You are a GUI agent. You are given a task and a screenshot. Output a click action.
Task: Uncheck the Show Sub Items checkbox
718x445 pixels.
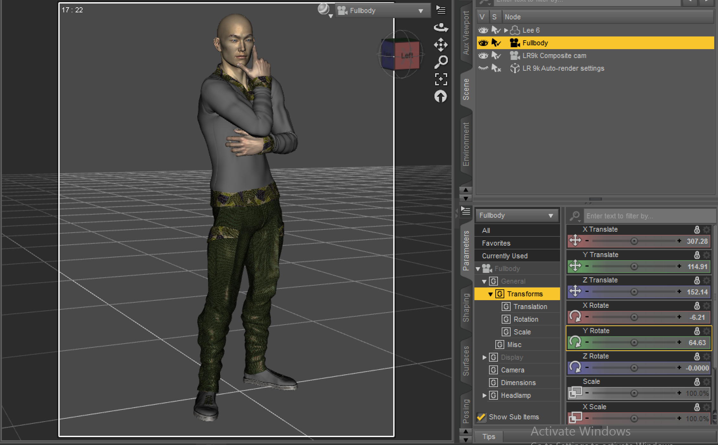(x=481, y=417)
